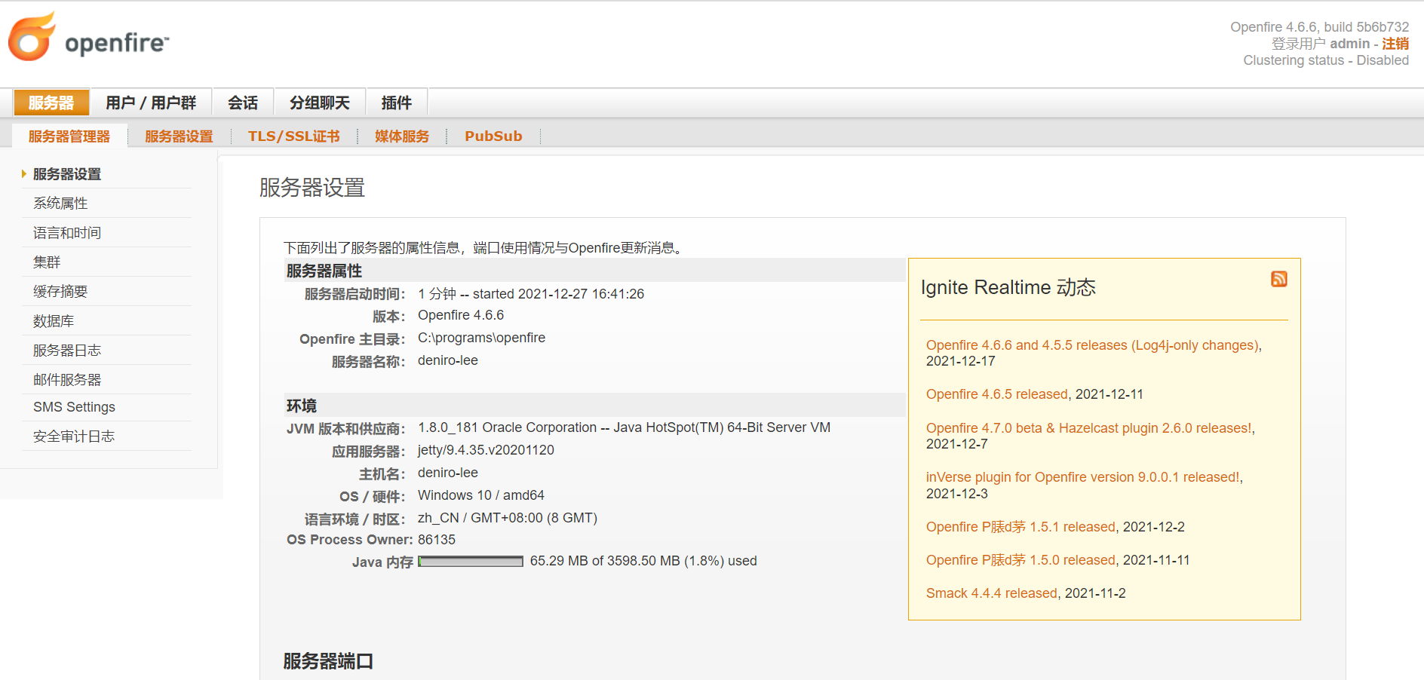The width and height of the screenshot is (1424, 680).
Task: Open the 服务器设置 sub-tab
Action: (179, 136)
